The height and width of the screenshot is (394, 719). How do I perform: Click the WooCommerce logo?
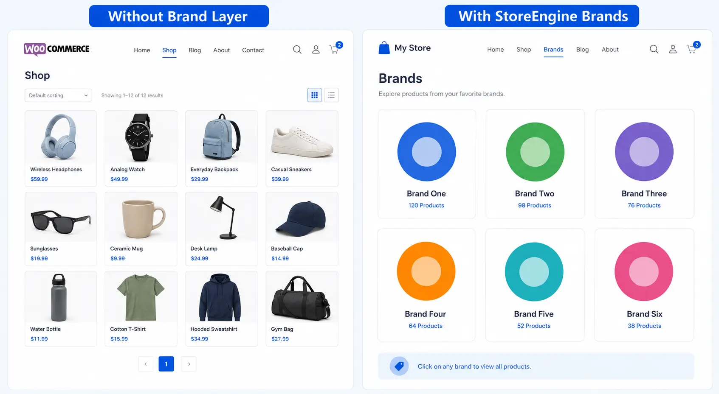tap(56, 49)
